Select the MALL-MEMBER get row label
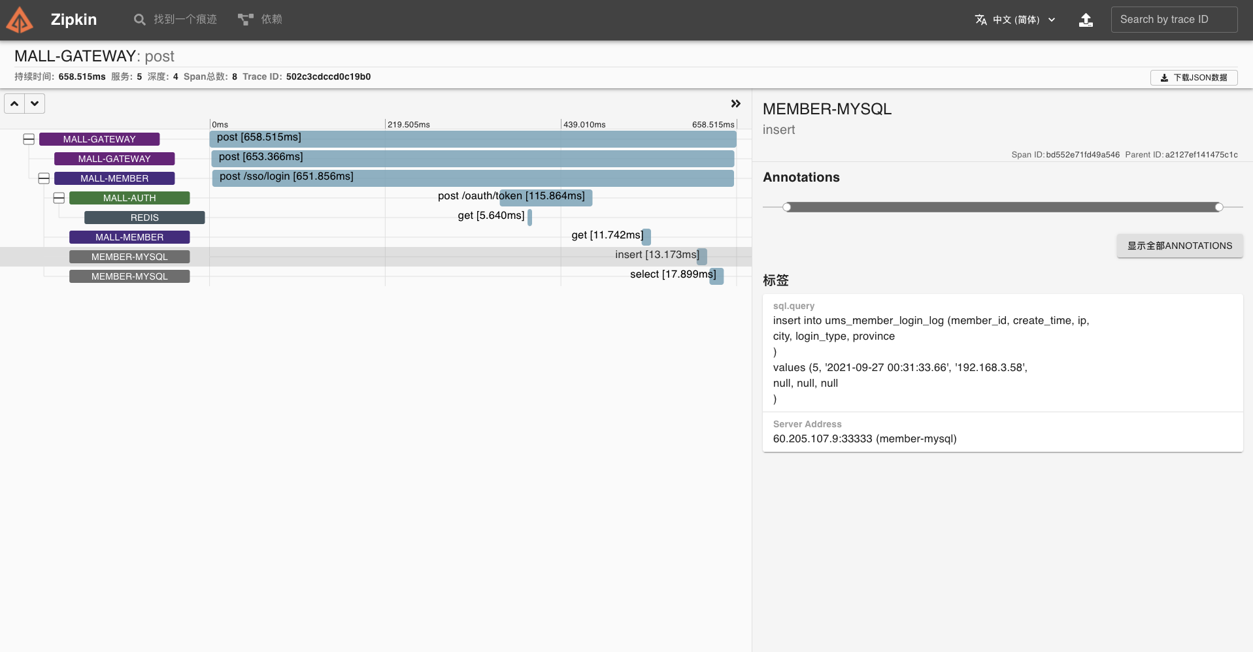Image resolution: width=1253 pixels, height=652 pixels. [x=129, y=237]
